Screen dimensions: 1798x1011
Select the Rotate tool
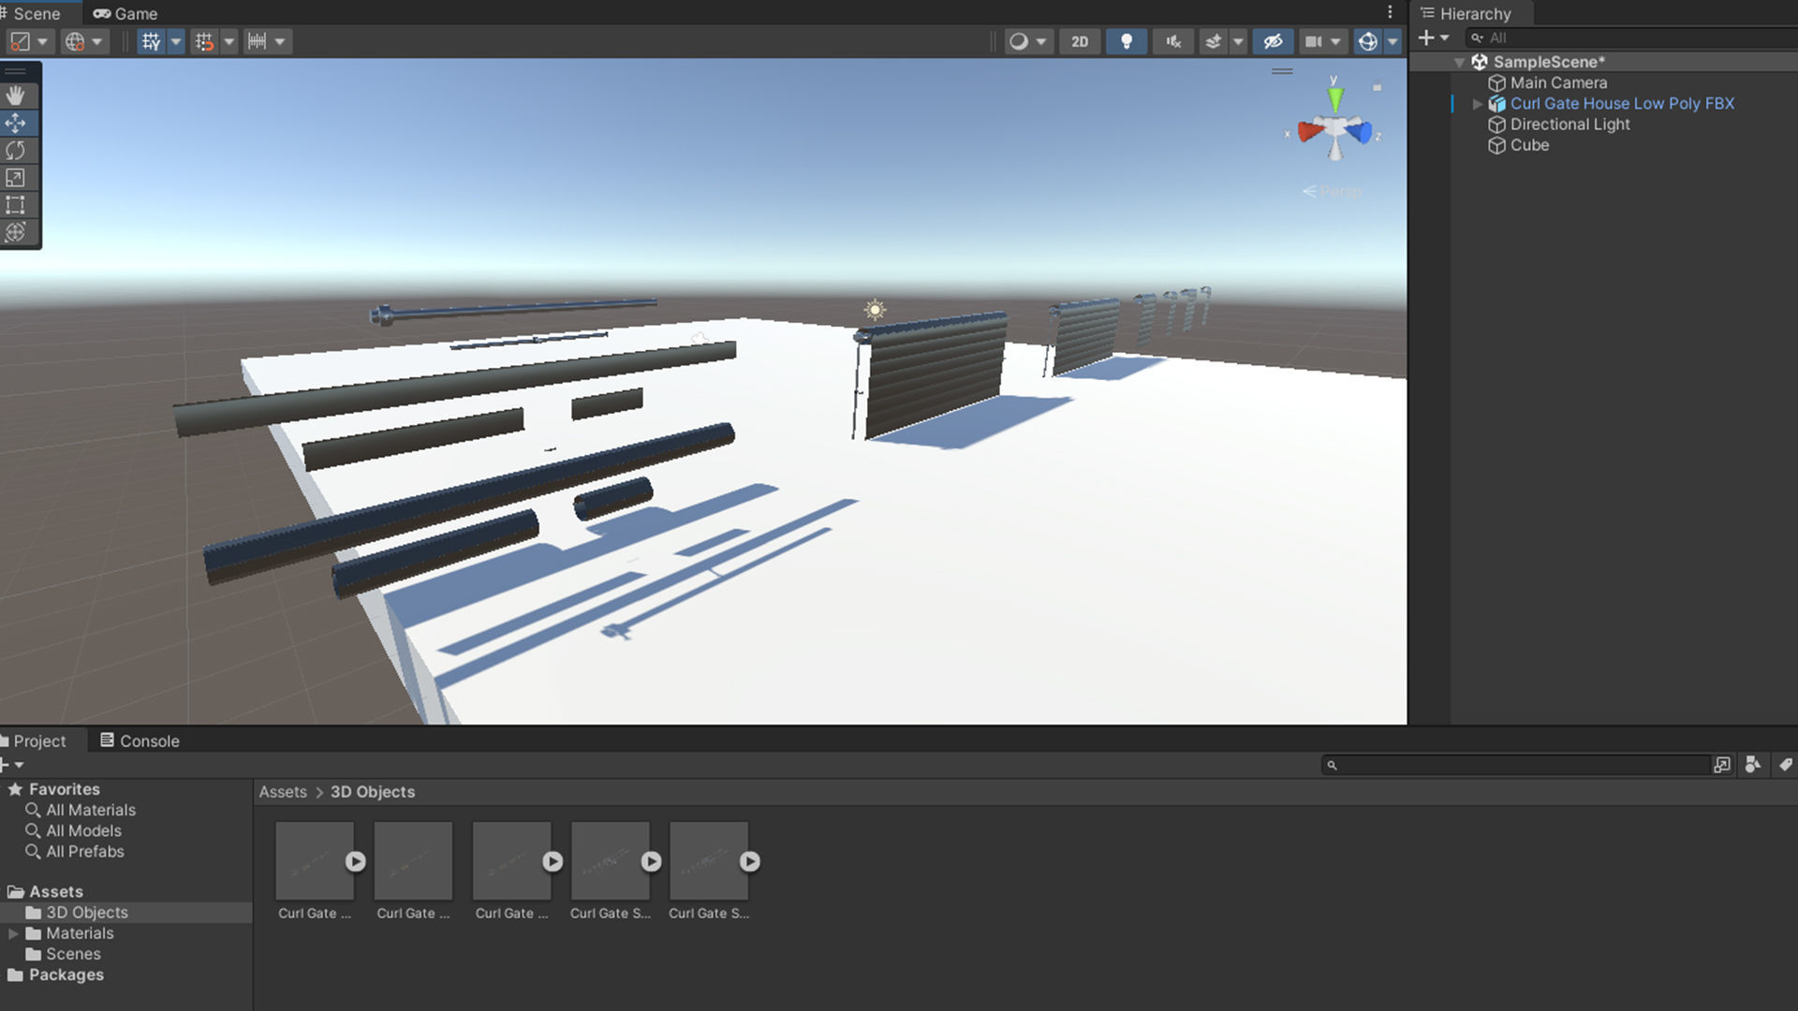coord(16,151)
